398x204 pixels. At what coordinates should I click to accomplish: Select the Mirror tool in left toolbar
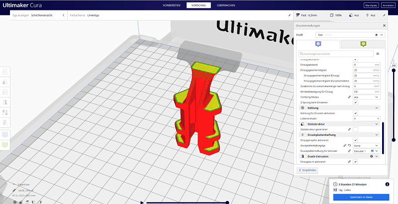pos(4,102)
